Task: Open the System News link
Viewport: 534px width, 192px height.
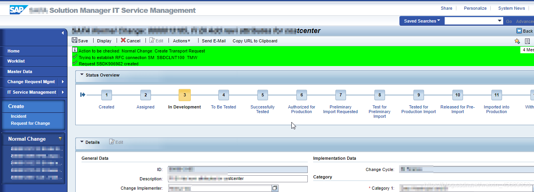Action: click(x=511, y=8)
